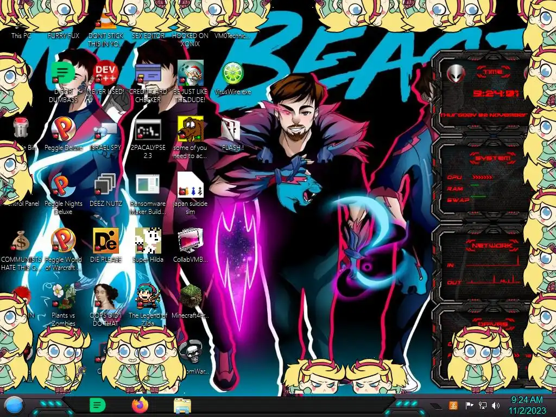Open the green DIE OR DUMBASS shortcut

point(63,73)
